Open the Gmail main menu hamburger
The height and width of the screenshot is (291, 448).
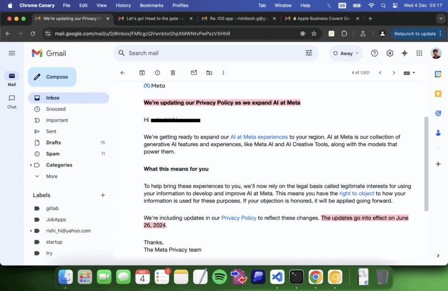coord(12,53)
